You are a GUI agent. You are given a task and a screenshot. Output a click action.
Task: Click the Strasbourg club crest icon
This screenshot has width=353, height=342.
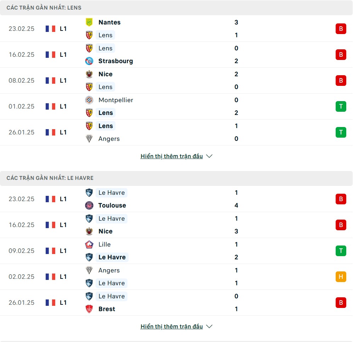point(89,61)
